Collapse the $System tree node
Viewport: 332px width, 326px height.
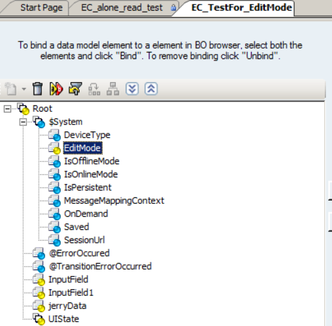(x=23, y=122)
